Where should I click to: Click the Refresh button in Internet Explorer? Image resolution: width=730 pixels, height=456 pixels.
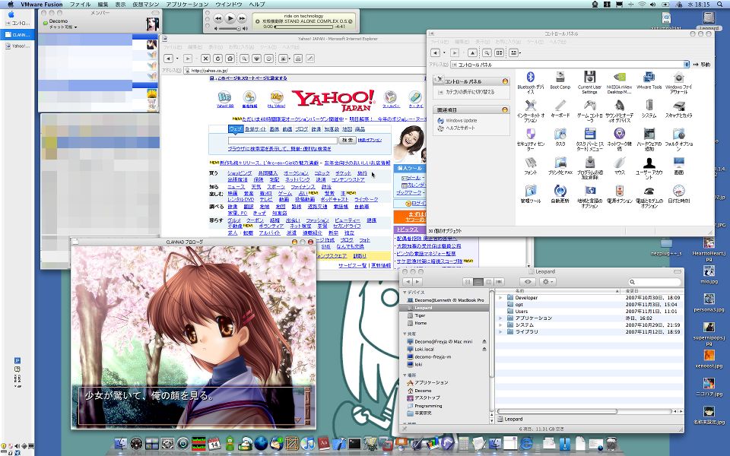tap(217, 59)
